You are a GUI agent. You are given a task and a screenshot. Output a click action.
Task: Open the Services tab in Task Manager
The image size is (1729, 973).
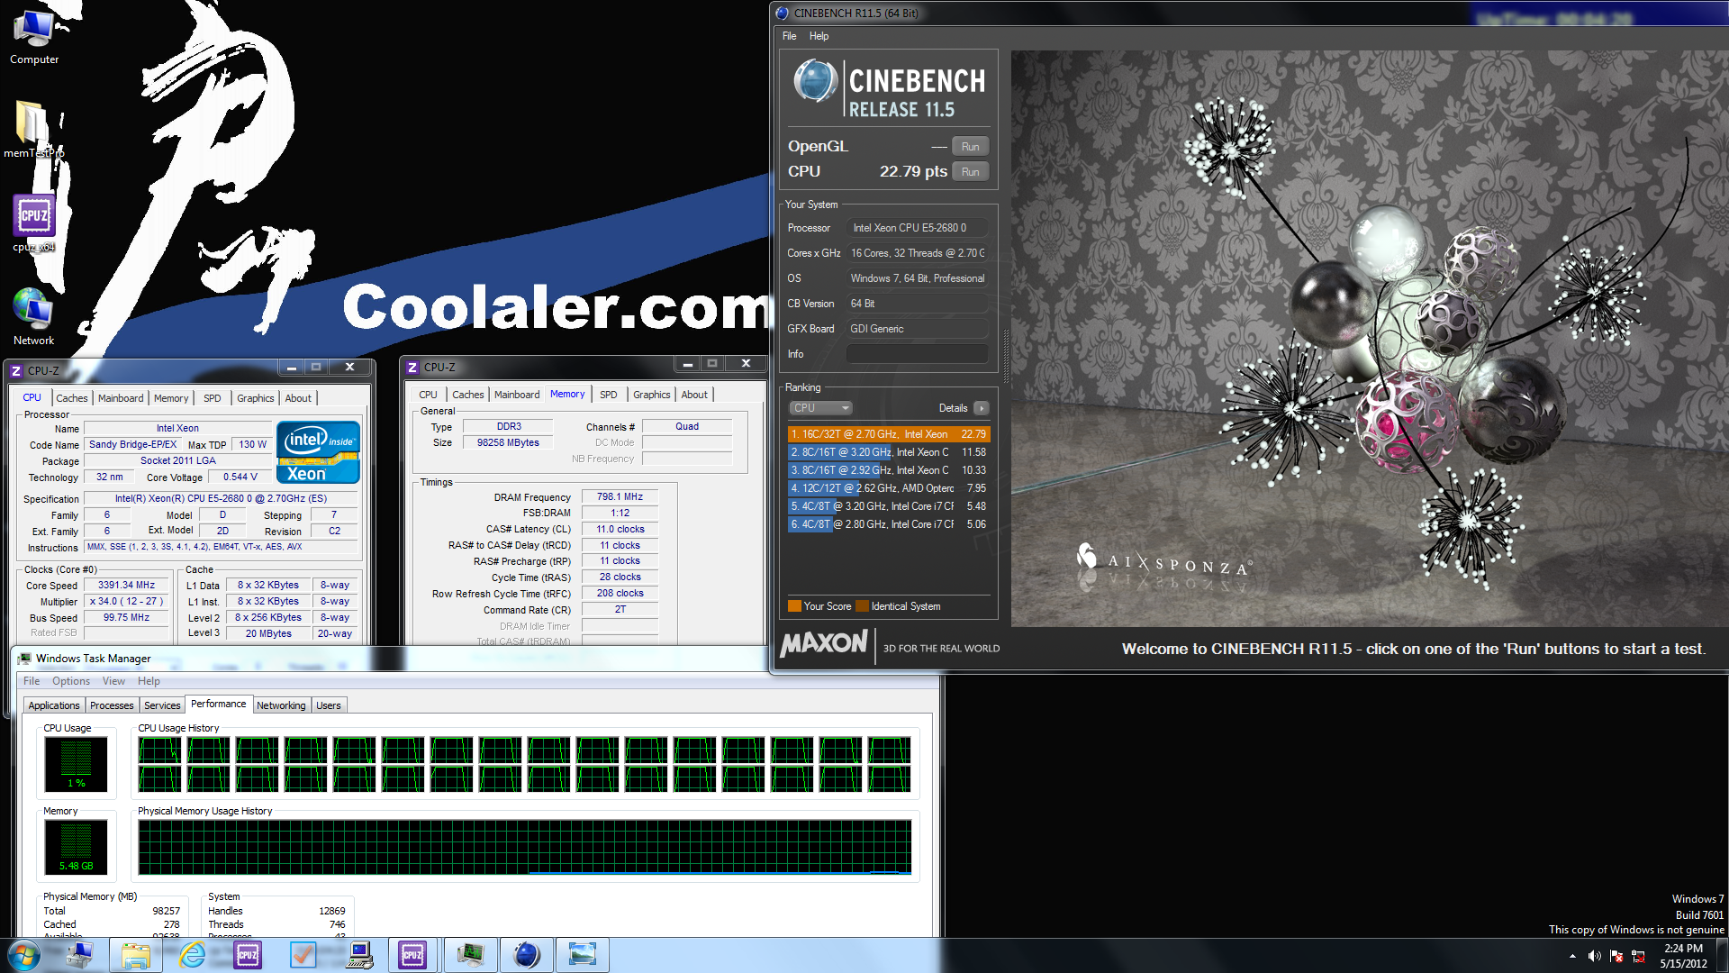pyautogui.click(x=162, y=705)
